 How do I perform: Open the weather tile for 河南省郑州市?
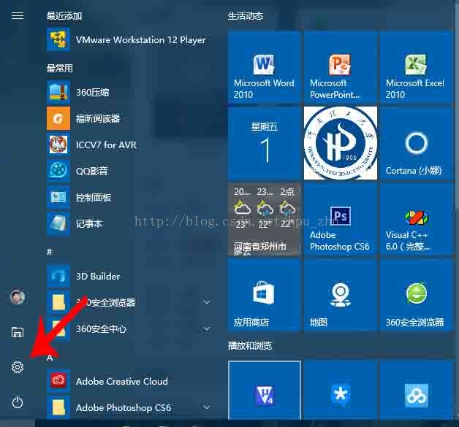265,219
